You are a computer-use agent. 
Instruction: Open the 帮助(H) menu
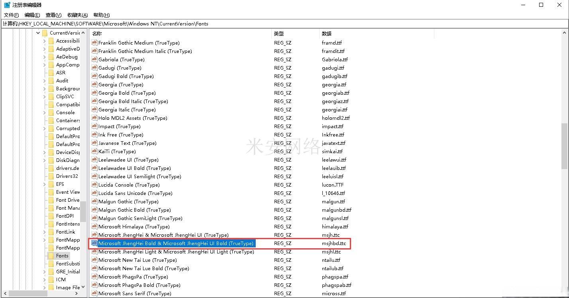click(x=101, y=15)
